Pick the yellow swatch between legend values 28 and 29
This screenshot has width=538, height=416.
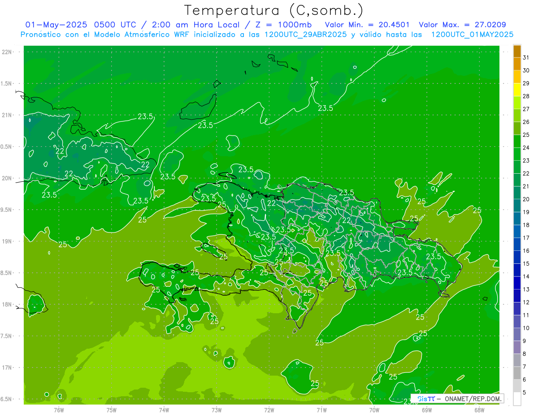(x=517, y=90)
